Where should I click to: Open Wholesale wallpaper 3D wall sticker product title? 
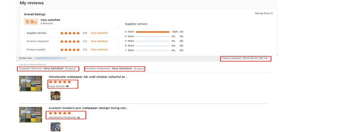click(88, 77)
